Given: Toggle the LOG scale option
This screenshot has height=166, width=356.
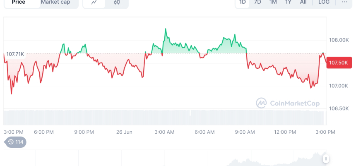Looking at the screenshot, I should (324, 2).
